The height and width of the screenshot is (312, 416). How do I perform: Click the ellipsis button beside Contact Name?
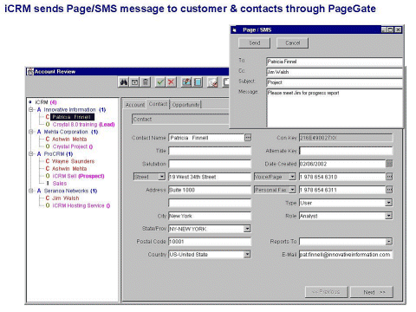tap(248, 138)
